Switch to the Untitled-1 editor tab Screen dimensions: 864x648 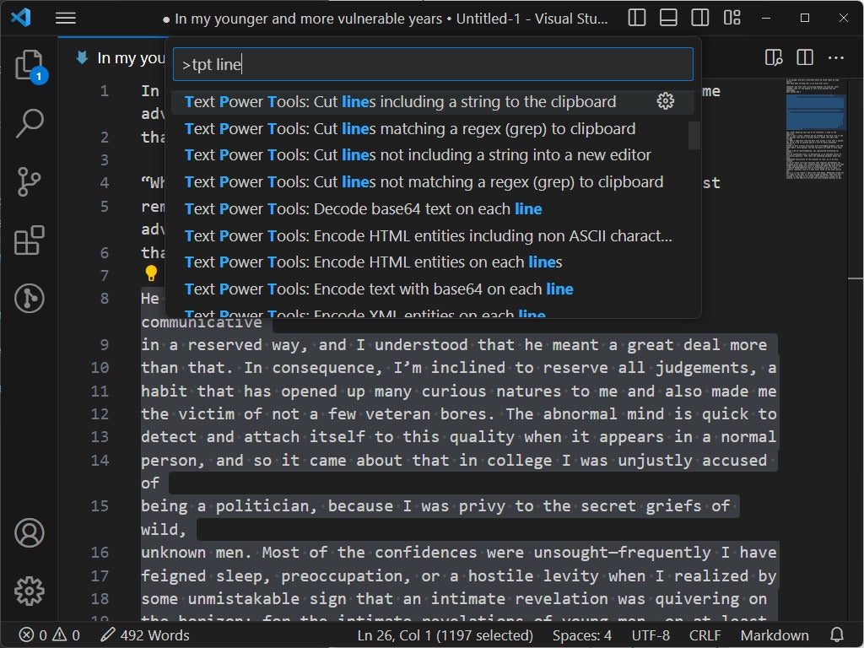tap(121, 58)
